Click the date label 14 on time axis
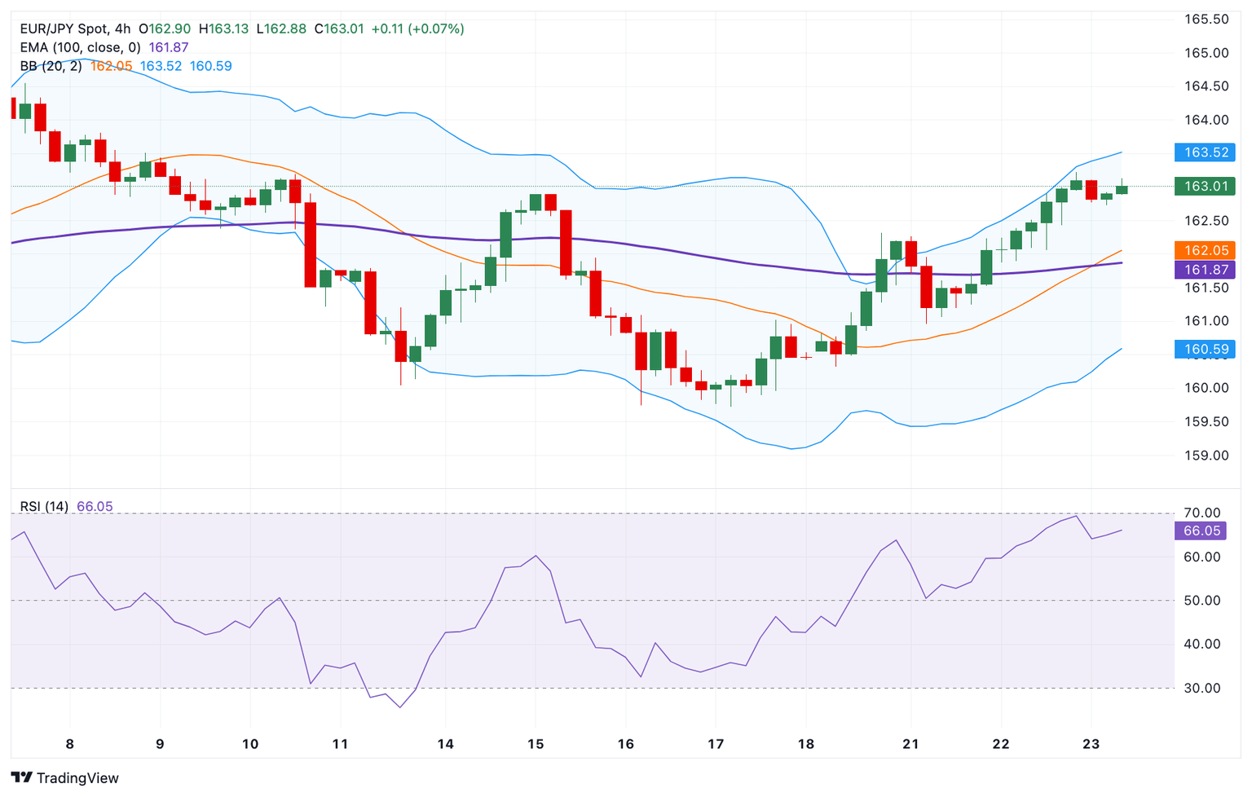The height and width of the screenshot is (797, 1252). point(445,744)
